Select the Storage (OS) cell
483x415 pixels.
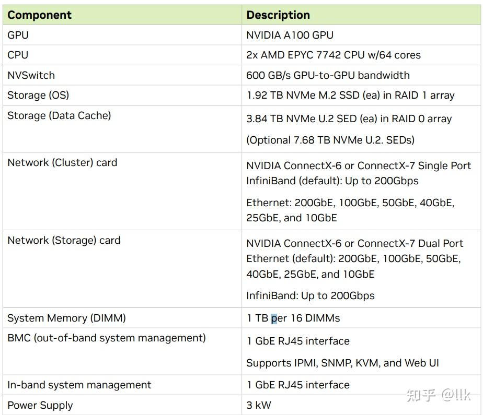[x=122, y=96]
